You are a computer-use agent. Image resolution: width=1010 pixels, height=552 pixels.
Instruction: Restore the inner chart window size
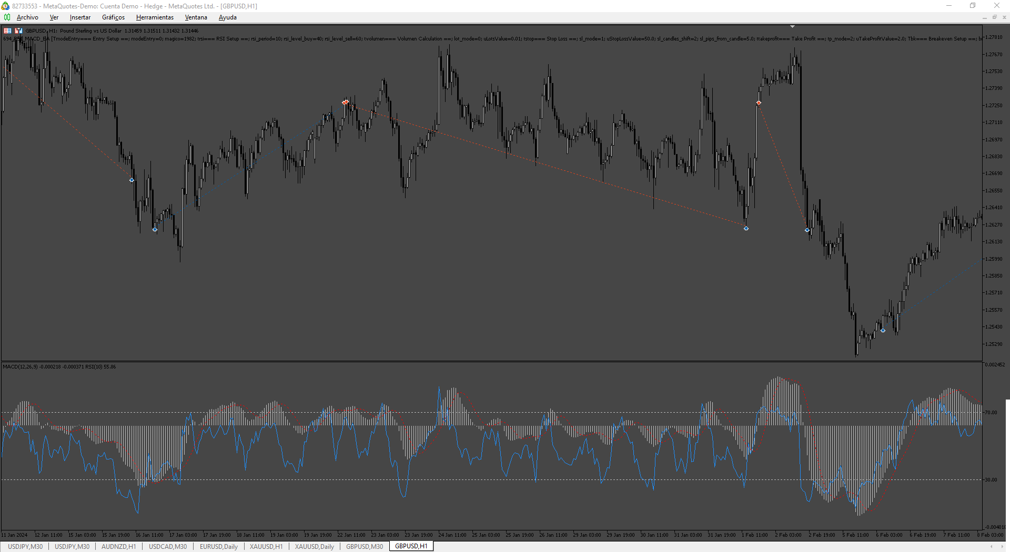(994, 17)
